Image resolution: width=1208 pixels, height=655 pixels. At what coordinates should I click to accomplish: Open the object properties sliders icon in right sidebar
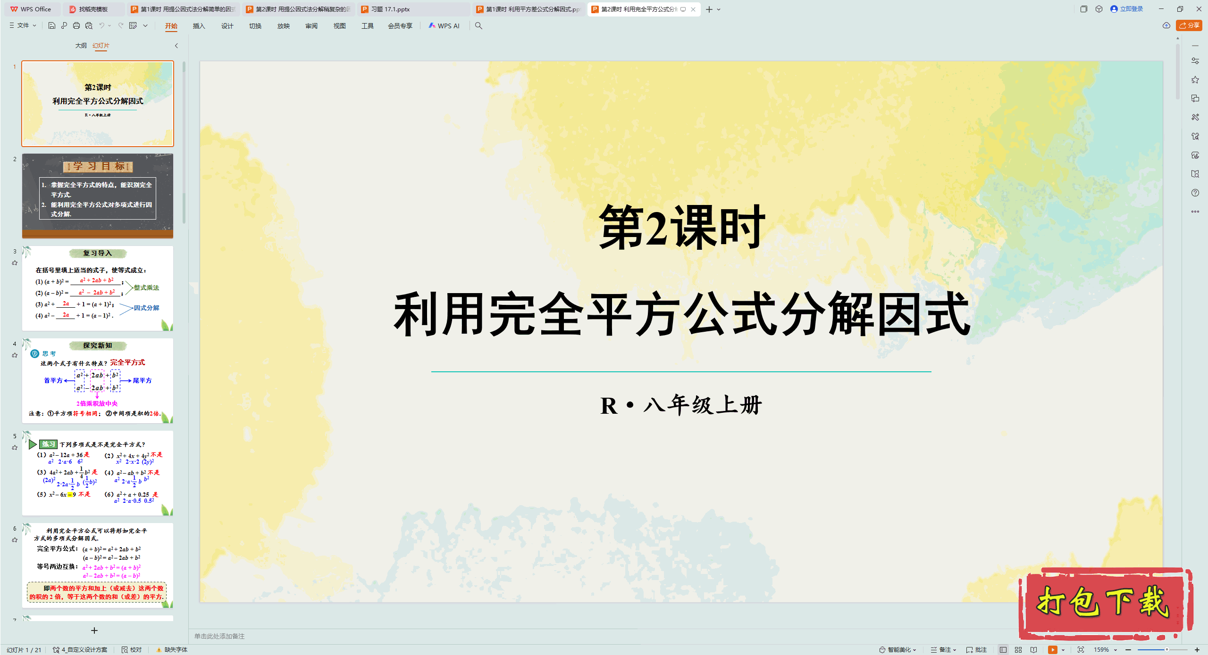click(x=1195, y=61)
